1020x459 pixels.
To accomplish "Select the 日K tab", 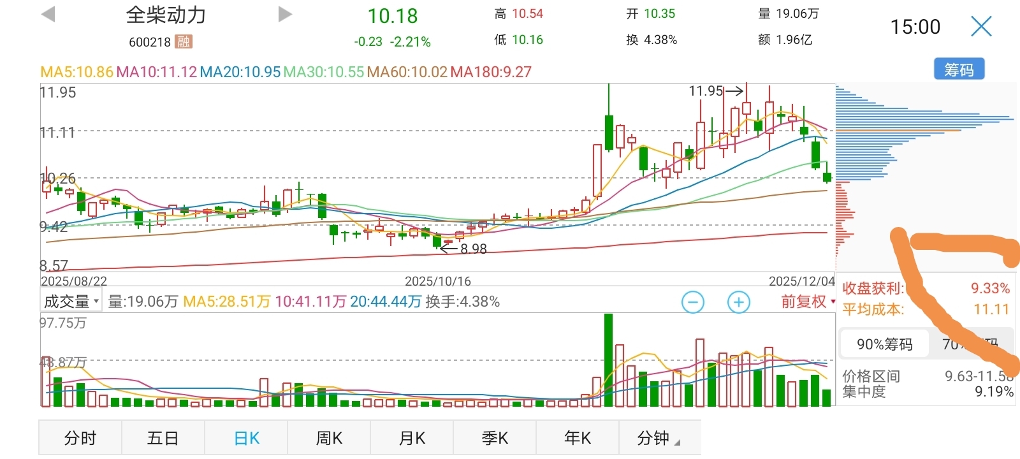I will tap(246, 438).
